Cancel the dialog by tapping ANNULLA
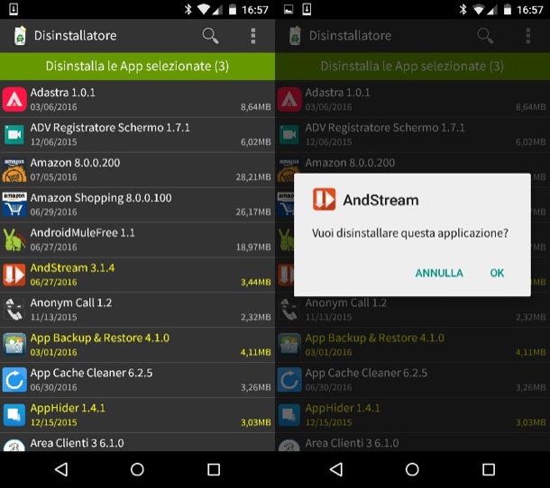550x488 pixels. coord(439,273)
